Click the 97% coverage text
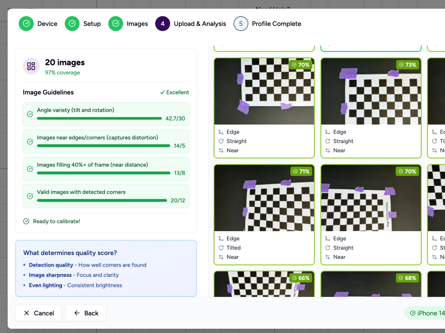This screenshot has width=445, height=333. click(x=63, y=72)
